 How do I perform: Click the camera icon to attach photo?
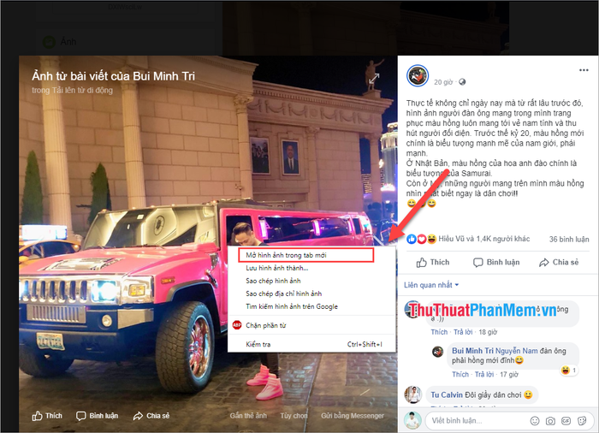tap(550, 421)
